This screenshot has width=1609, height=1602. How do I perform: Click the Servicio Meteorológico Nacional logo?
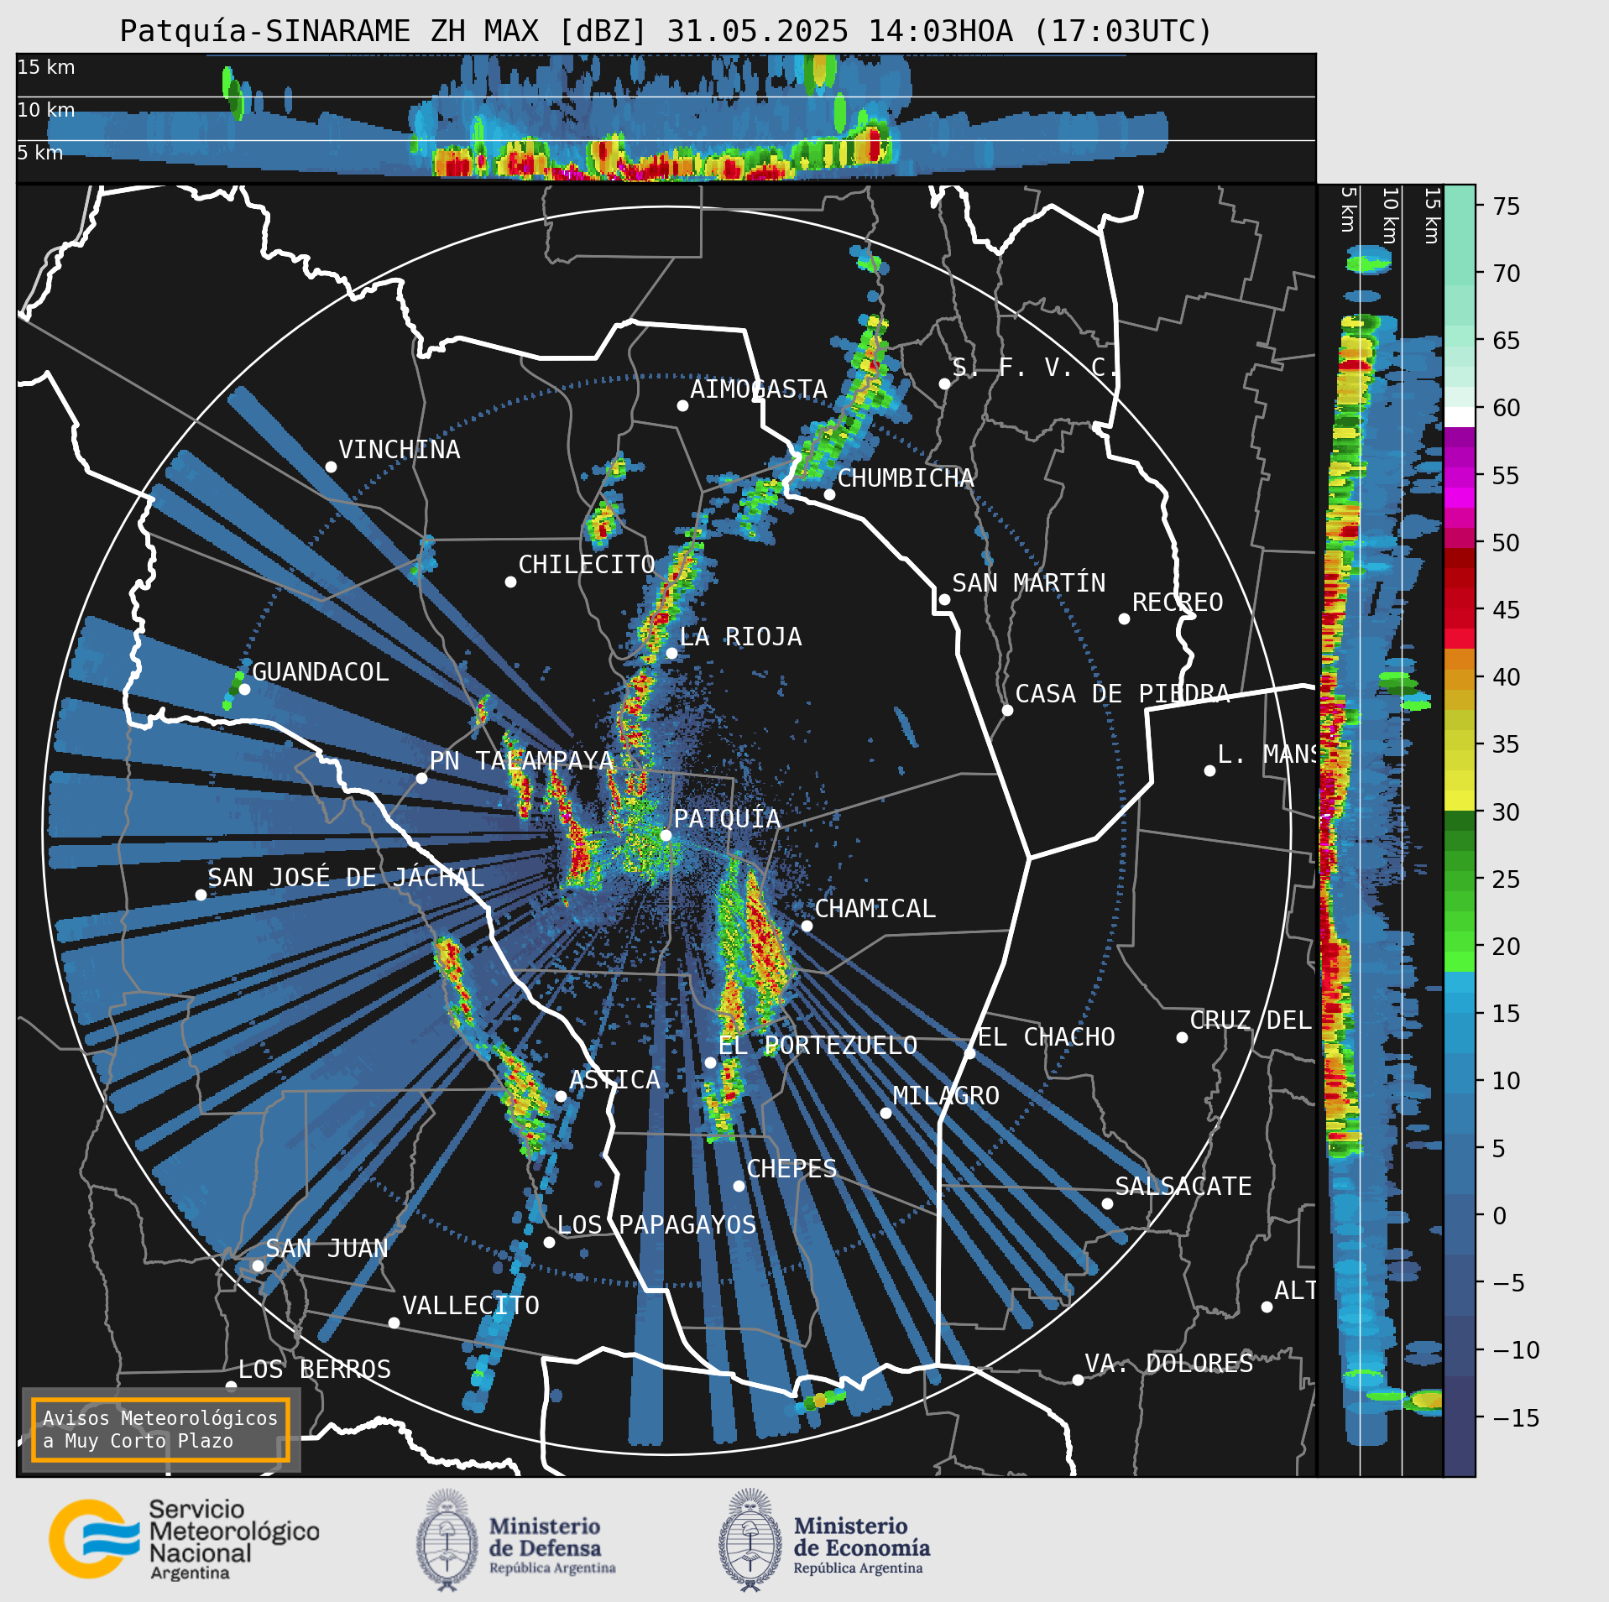pos(184,1540)
